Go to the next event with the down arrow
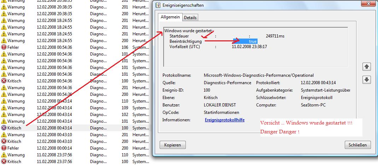The height and width of the screenshot is (168, 378). click(x=366, y=80)
